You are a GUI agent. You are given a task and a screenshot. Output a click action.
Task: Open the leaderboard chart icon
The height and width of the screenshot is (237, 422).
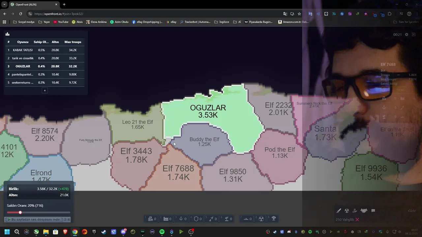point(7,34)
